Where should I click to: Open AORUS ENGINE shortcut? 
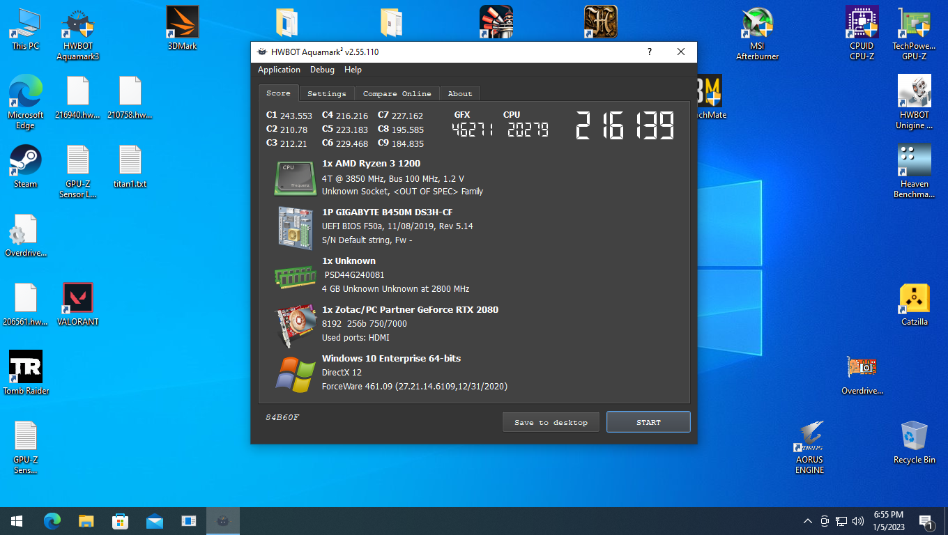(x=810, y=447)
